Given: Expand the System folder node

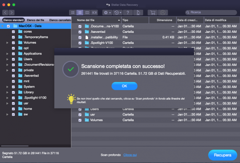Looking at the screenshot, I should [7, 87].
